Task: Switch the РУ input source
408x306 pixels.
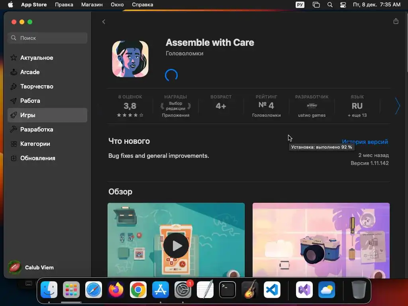Action: click(300, 5)
